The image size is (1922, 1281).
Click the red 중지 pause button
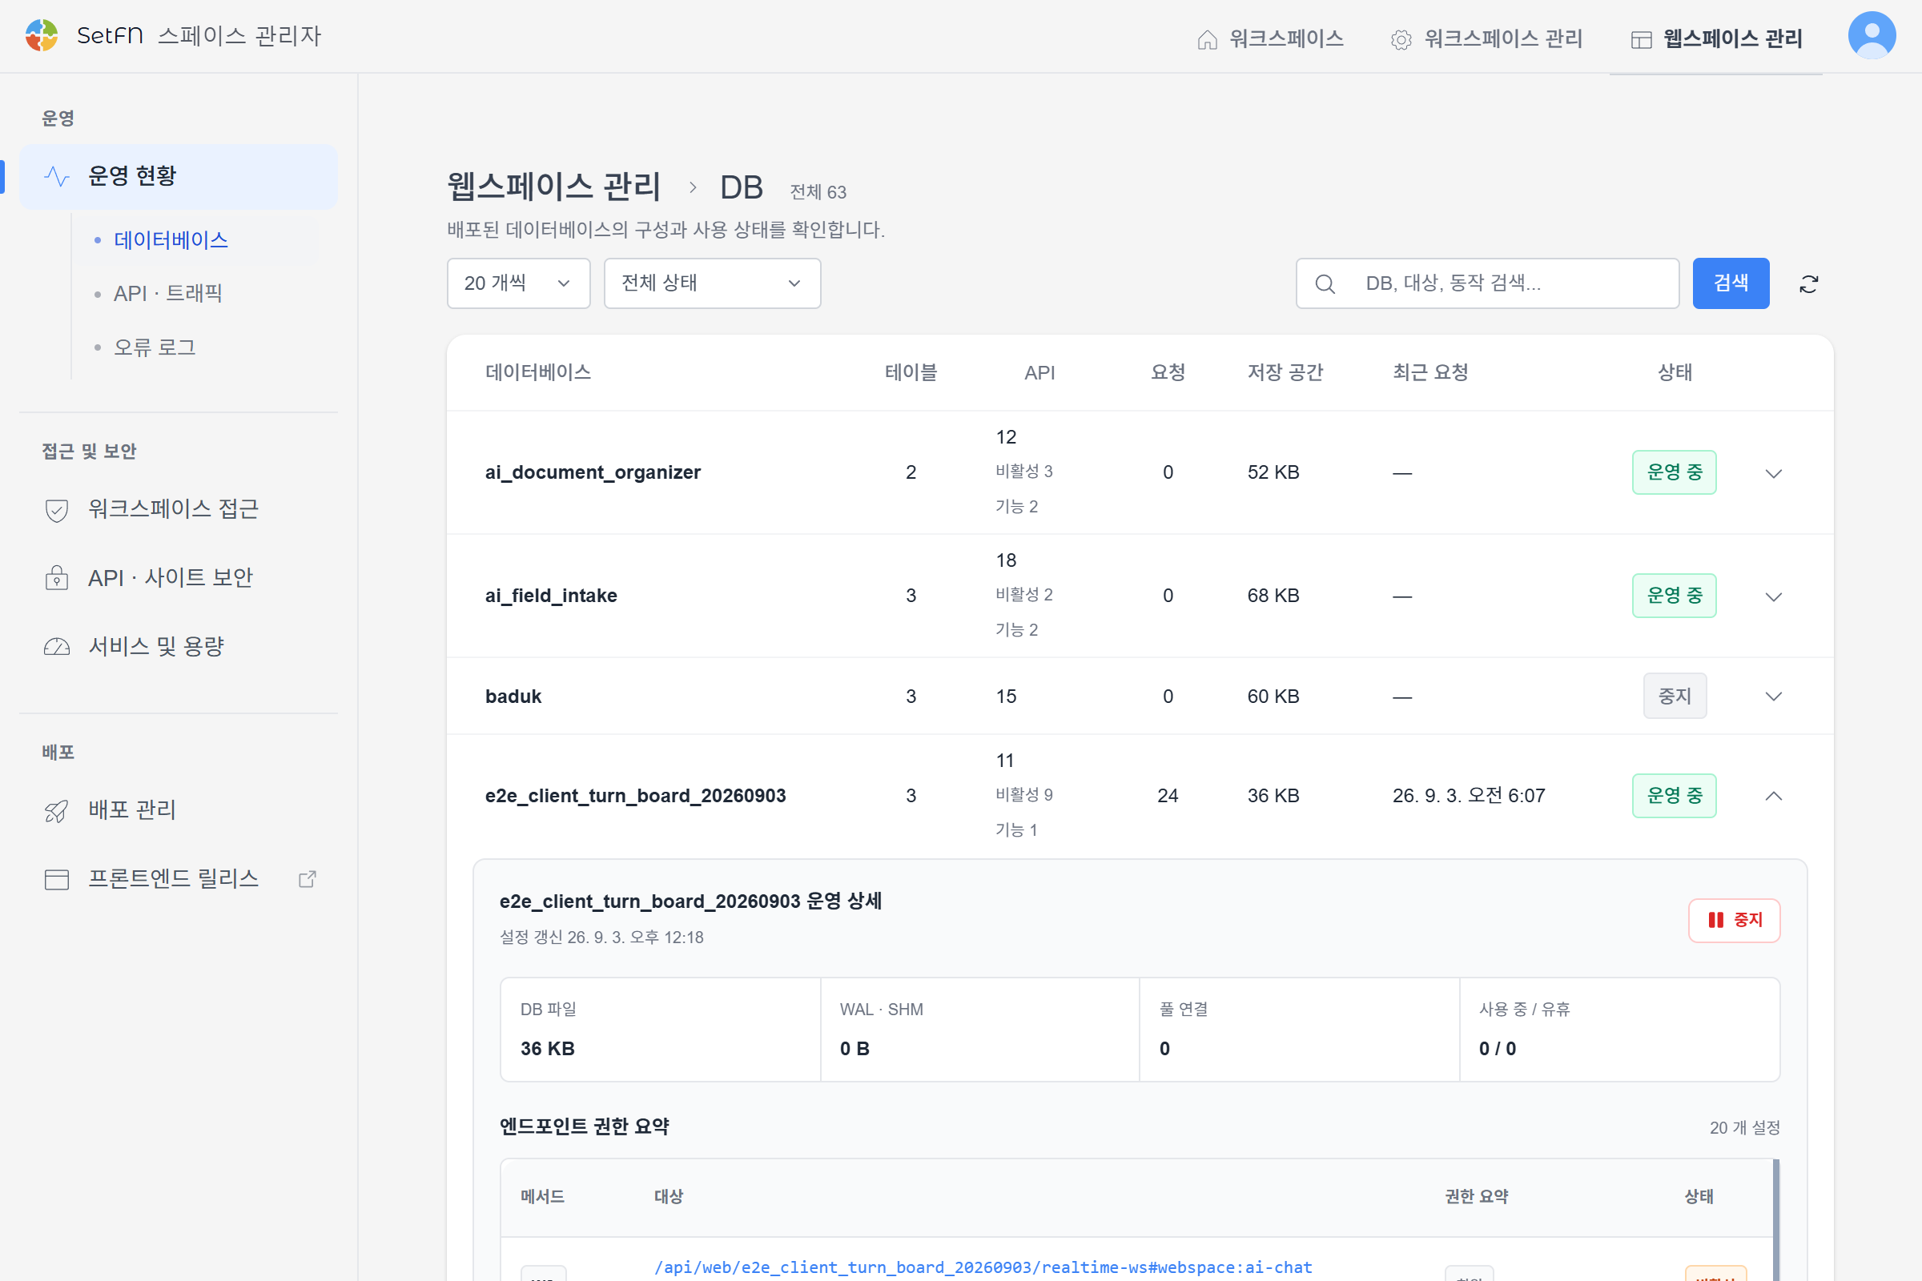pos(1734,921)
